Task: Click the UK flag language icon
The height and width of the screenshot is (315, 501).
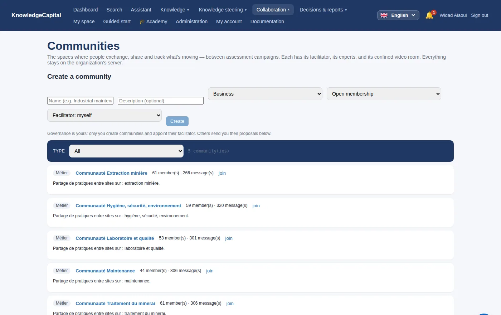Action: coord(384,15)
